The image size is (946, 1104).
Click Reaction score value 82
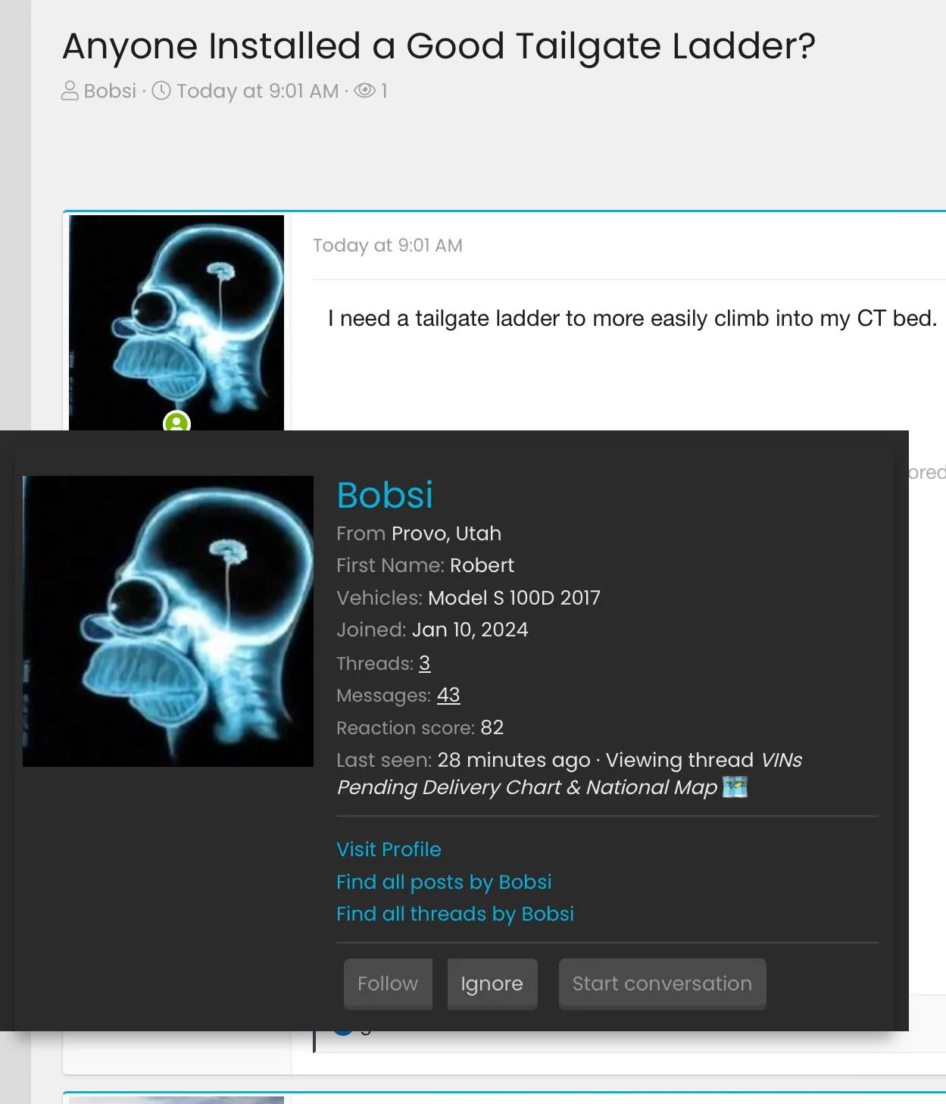492,727
